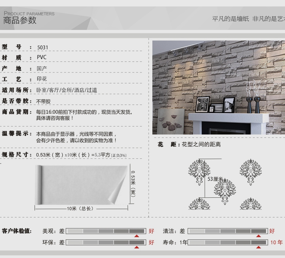
Task: Click the top-right damask motif
Action: tap(251, 172)
